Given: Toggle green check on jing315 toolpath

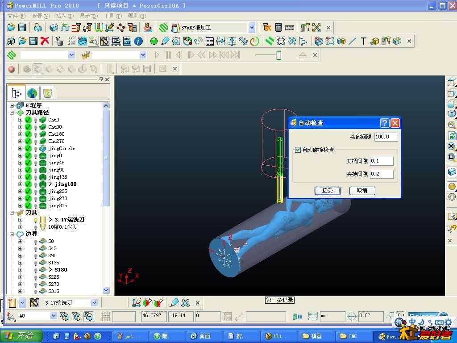Looking at the screenshot, I should pyautogui.click(x=28, y=205).
